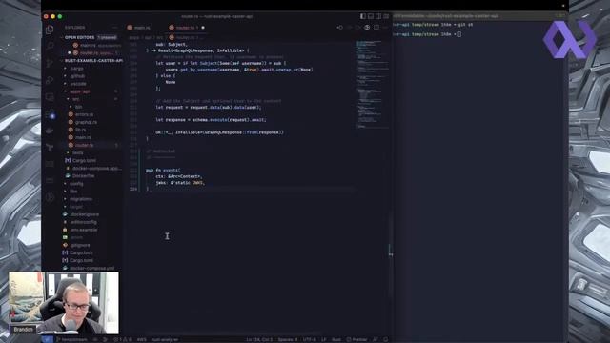Viewport: 610px width, 343px height.
Task: Expand the target folder
Action: pos(76,207)
